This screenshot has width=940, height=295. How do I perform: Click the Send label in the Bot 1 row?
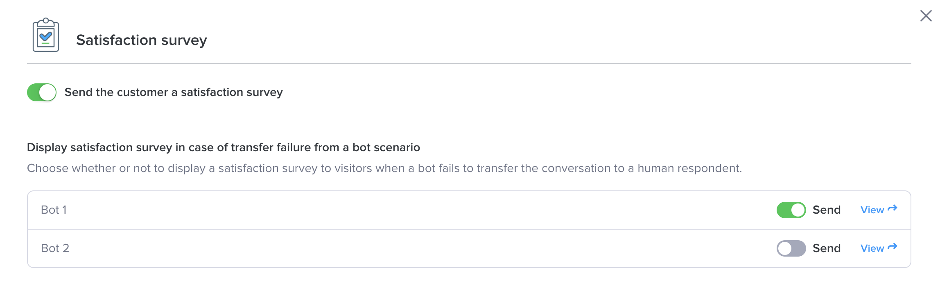[827, 210]
